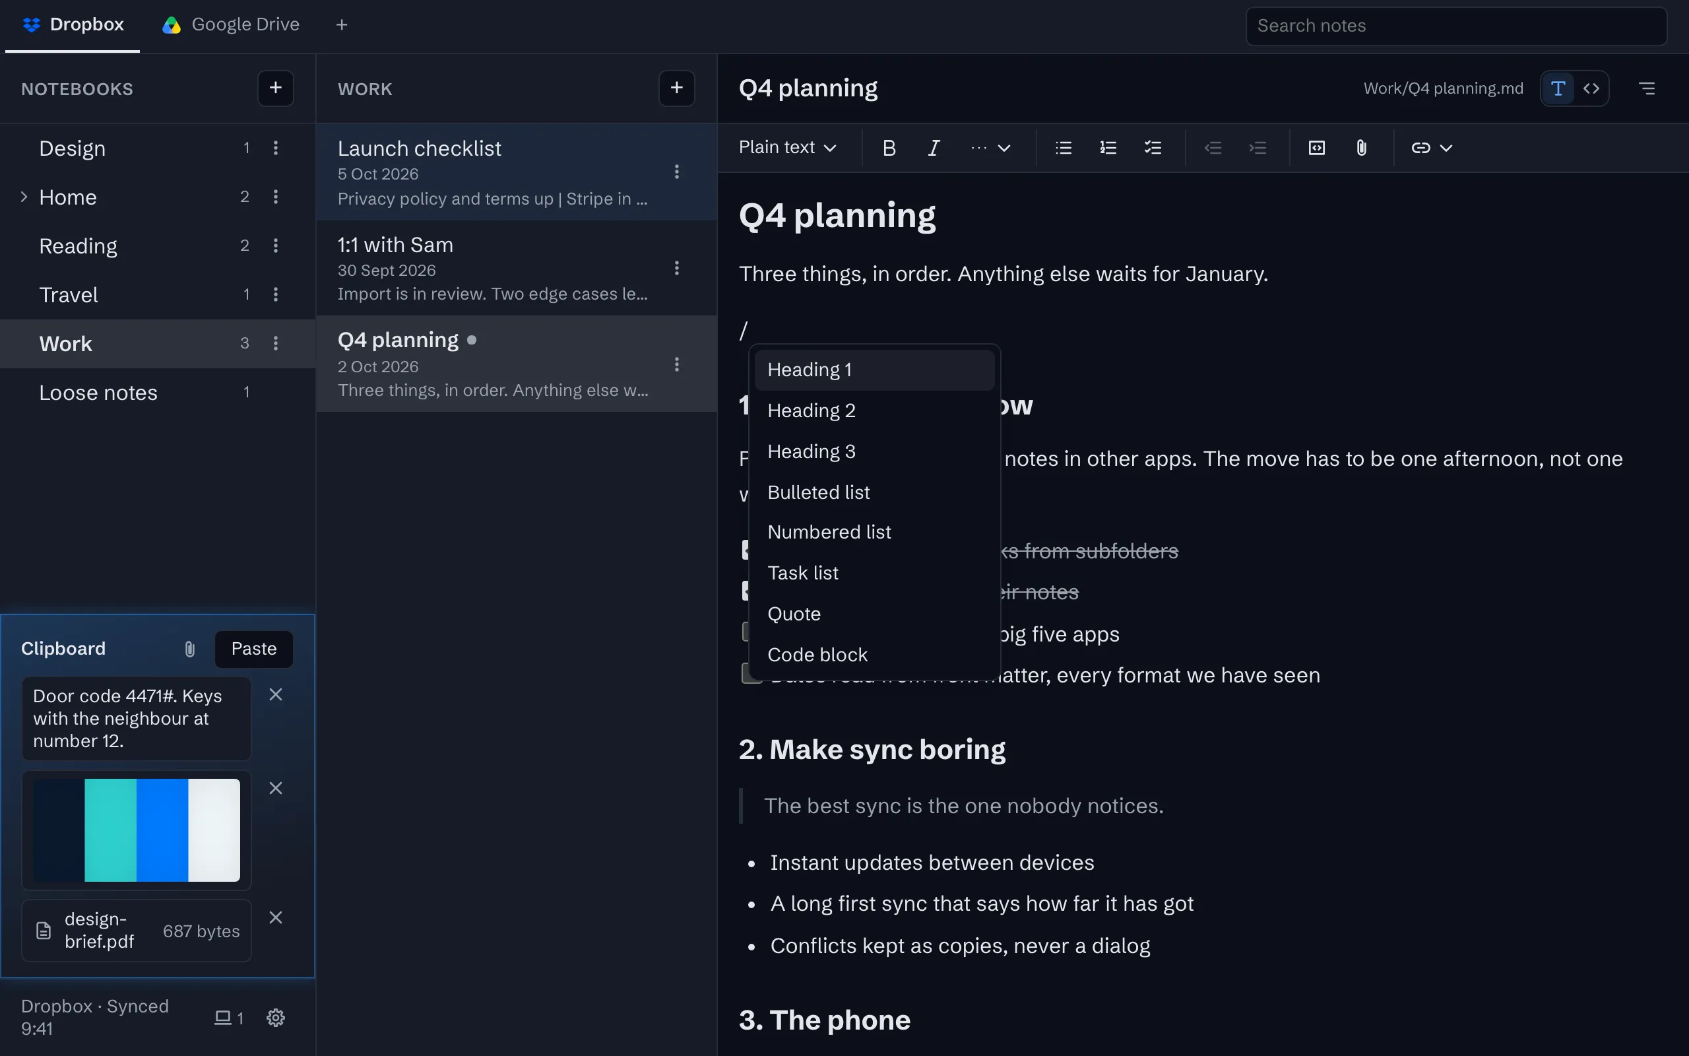Toggle bold formatting in the toolbar
1689x1056 pixels.
click(889, 148)
